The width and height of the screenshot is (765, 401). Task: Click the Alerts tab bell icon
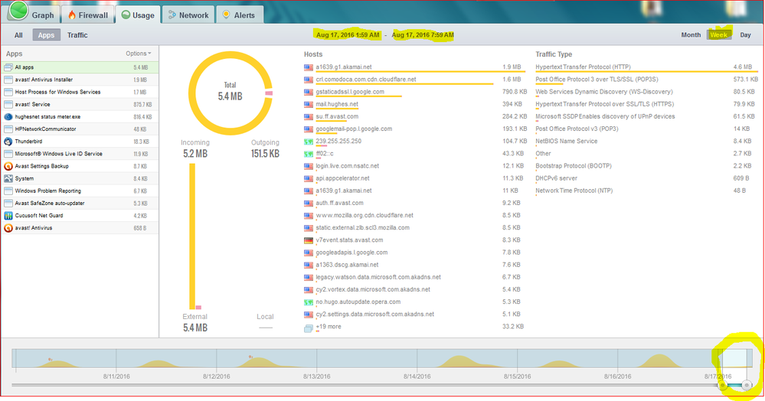(x=226, y=15)
